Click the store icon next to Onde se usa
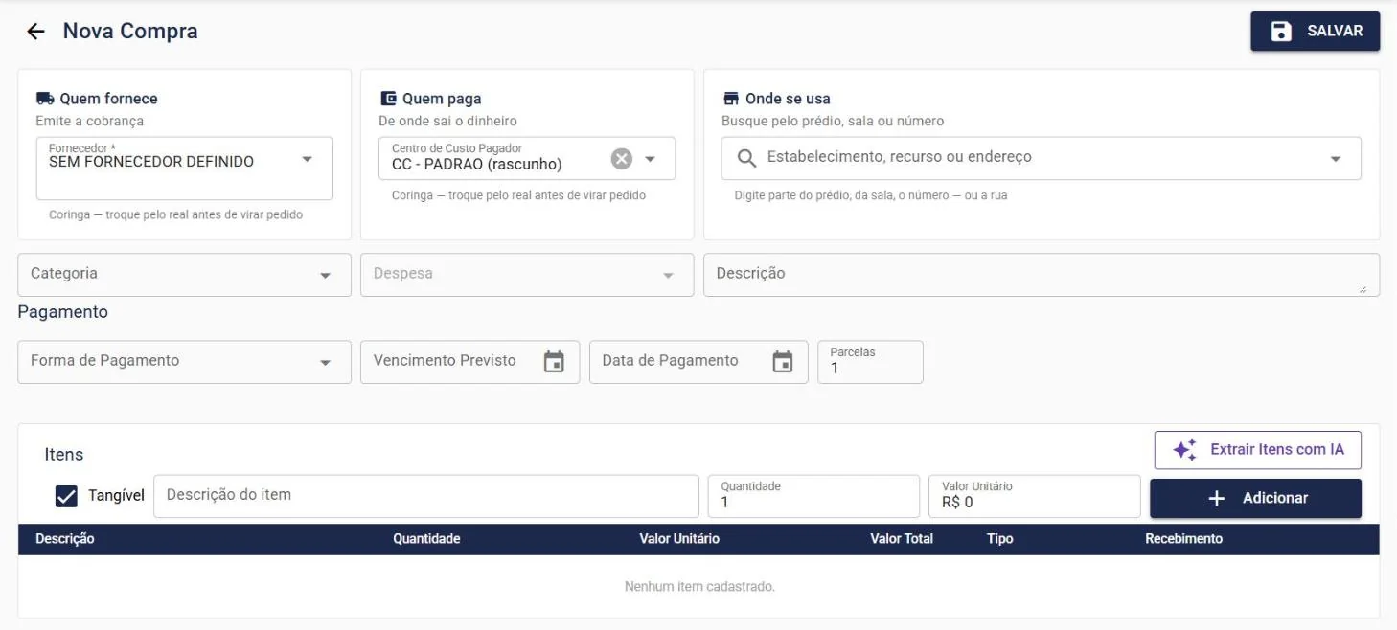The image size is (1397, 630). pyautogui.click(x=731, y=99)
